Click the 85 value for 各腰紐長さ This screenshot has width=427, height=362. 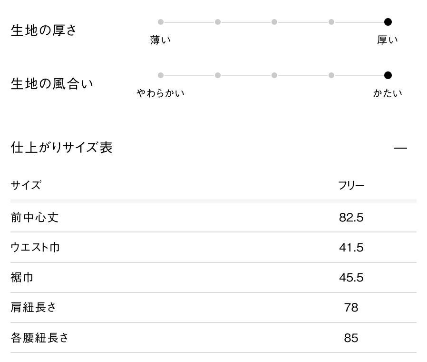pyautogui.click(x=351, y=338)
